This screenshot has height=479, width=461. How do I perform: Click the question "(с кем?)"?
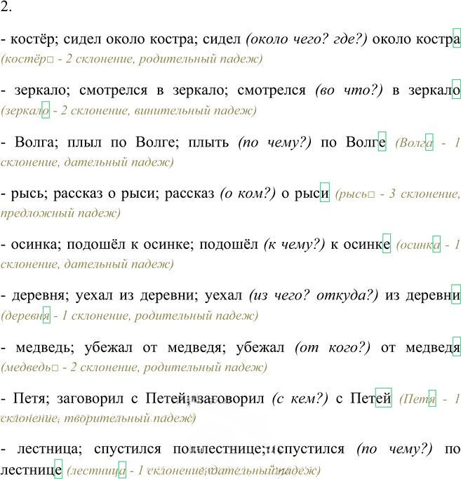click(300, 398)
